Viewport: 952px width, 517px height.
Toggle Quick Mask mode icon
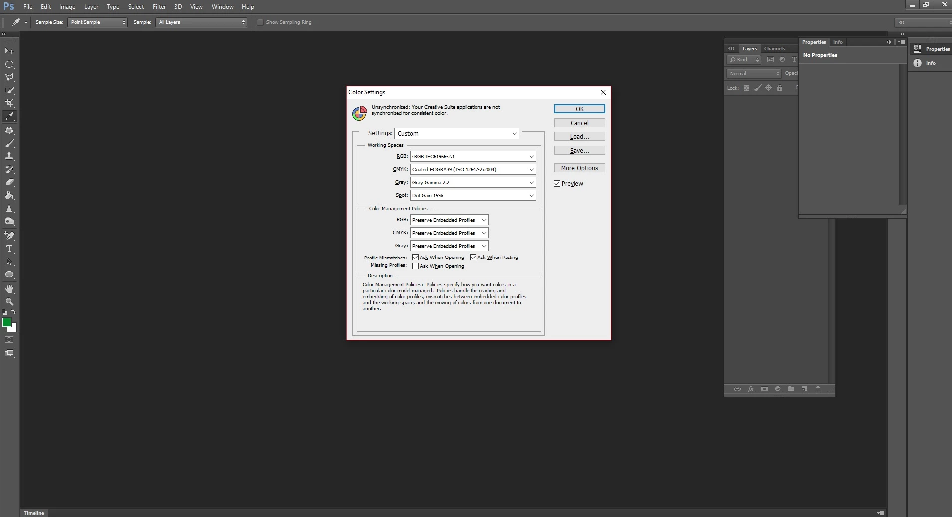coord(9,340)
